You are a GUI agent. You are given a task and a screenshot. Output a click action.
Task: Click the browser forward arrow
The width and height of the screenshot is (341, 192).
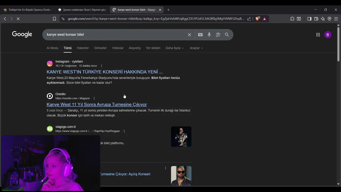11,19
